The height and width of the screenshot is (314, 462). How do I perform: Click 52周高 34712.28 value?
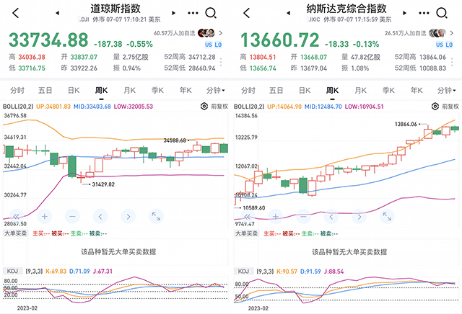click(202, 57)
